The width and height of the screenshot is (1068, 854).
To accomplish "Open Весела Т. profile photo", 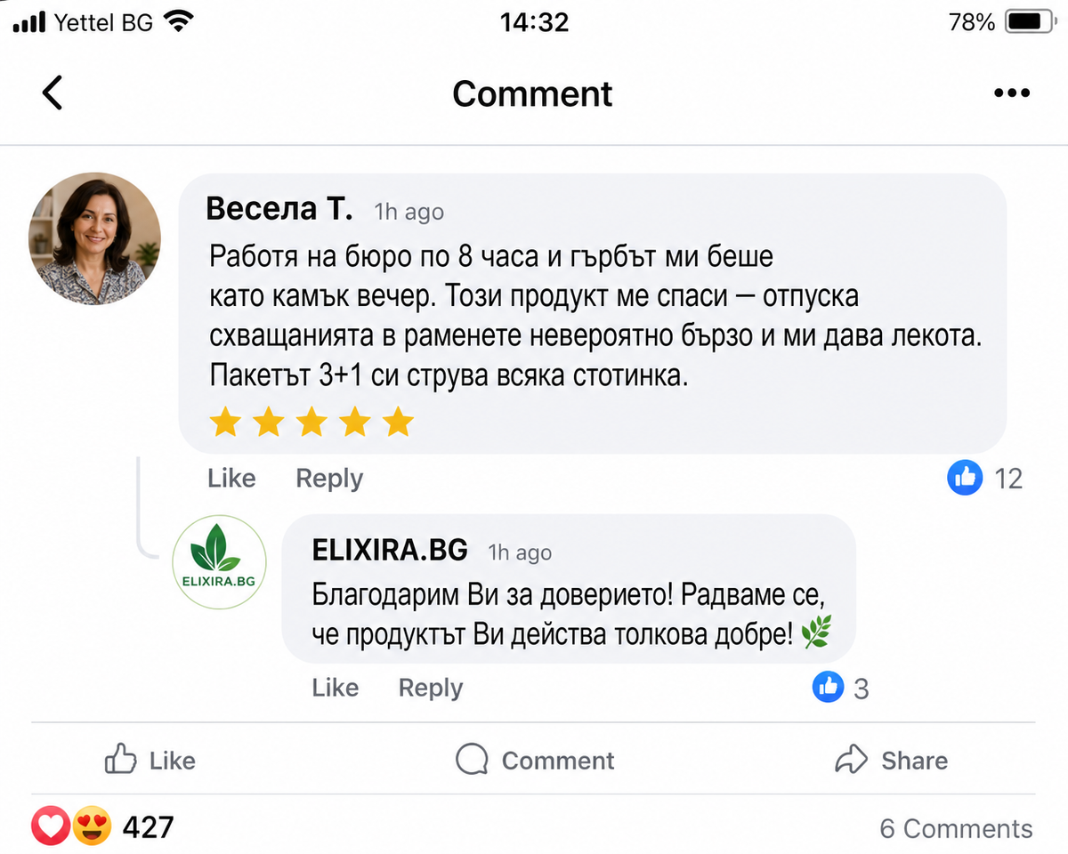I will pyautogui.click(x=95, y=238).
